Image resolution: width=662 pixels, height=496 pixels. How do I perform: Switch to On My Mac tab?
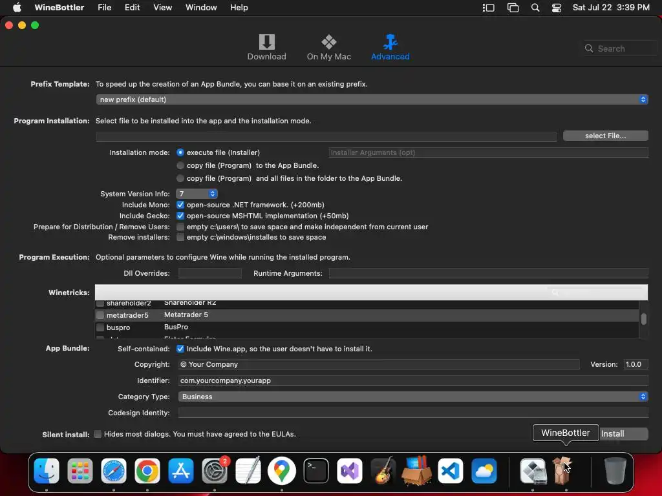click(328, 47)
